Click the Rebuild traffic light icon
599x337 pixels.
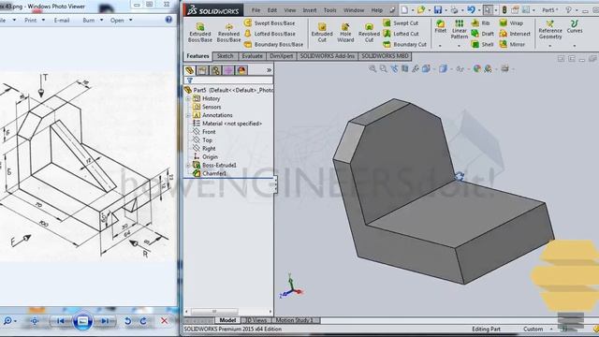coord(504,10)
